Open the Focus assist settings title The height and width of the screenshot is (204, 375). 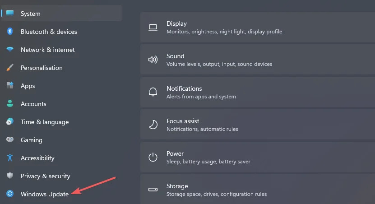pos(183,121)
